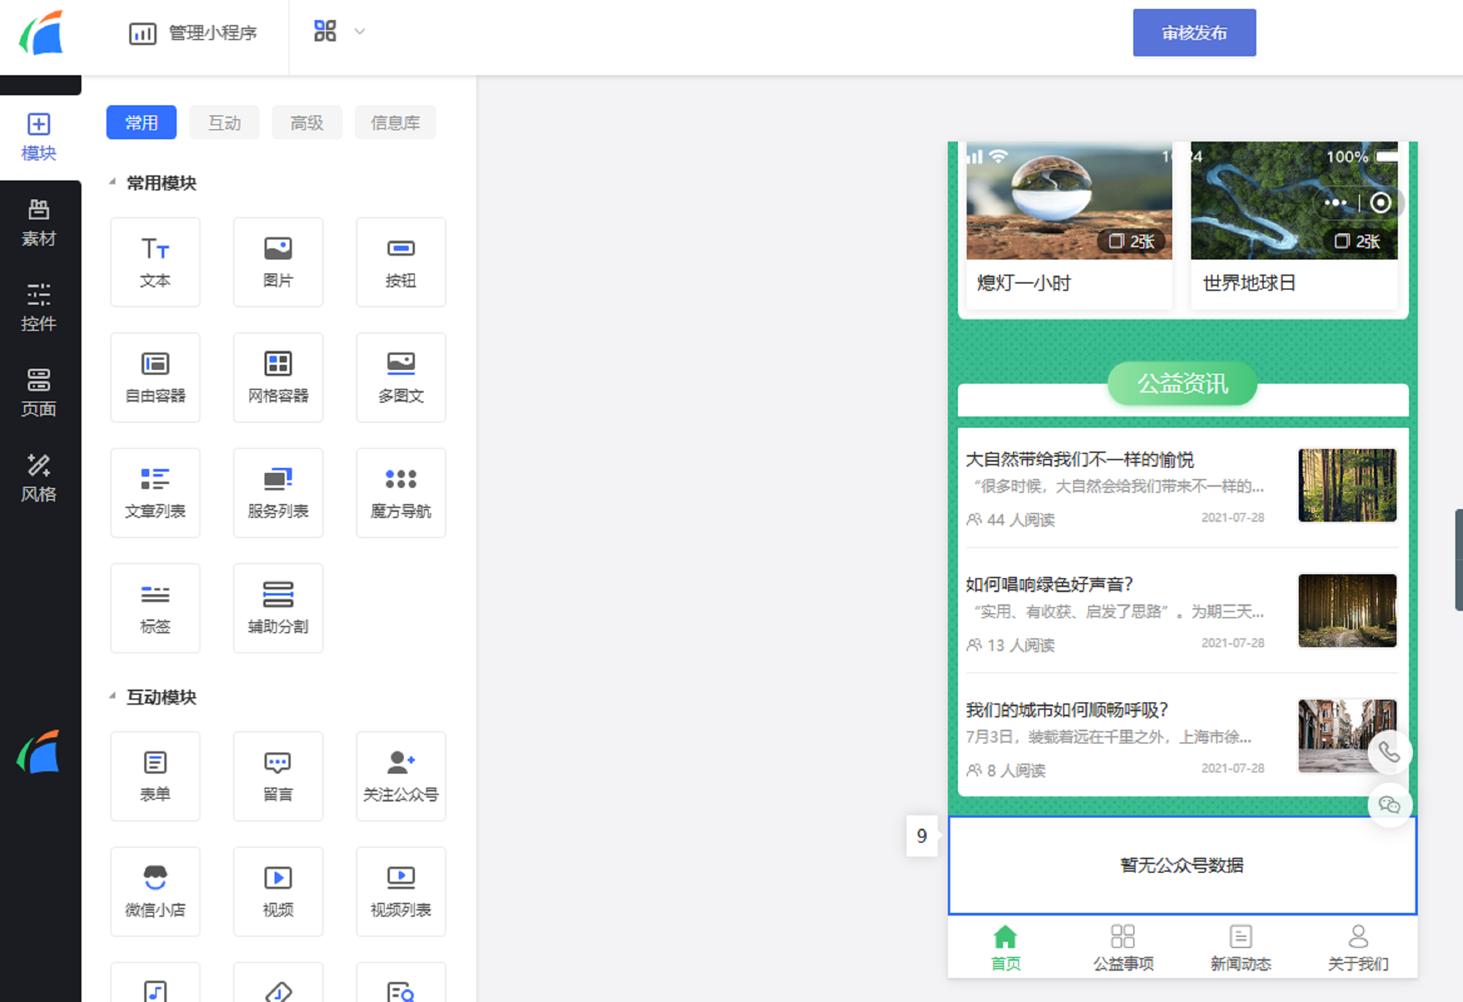This screenshot has width=1463, height=1002.
Task: Insert the 按钮 button module
Action: (x=400, y=262)
